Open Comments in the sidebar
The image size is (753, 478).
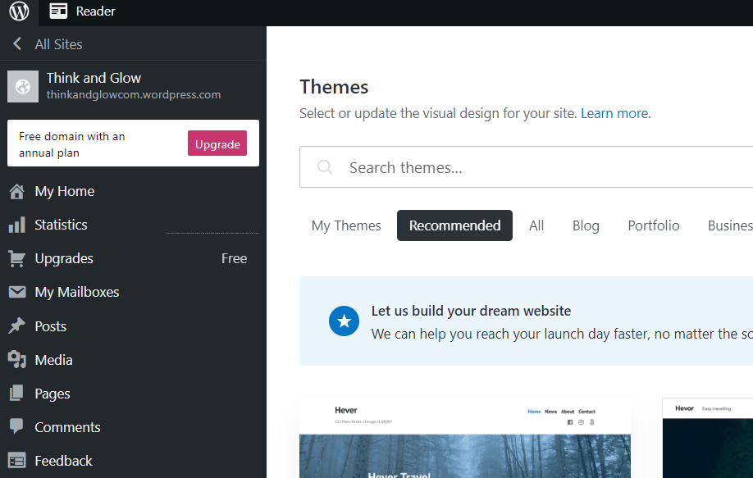click(x=67, y=427)
